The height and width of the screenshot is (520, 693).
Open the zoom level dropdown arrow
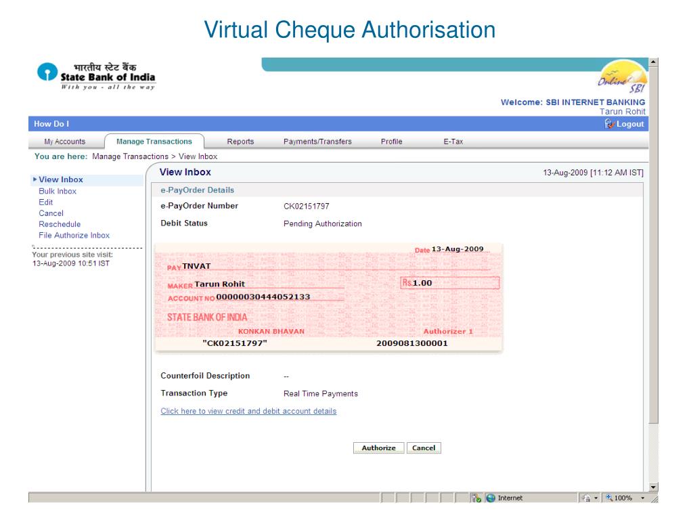click(643, 498)
